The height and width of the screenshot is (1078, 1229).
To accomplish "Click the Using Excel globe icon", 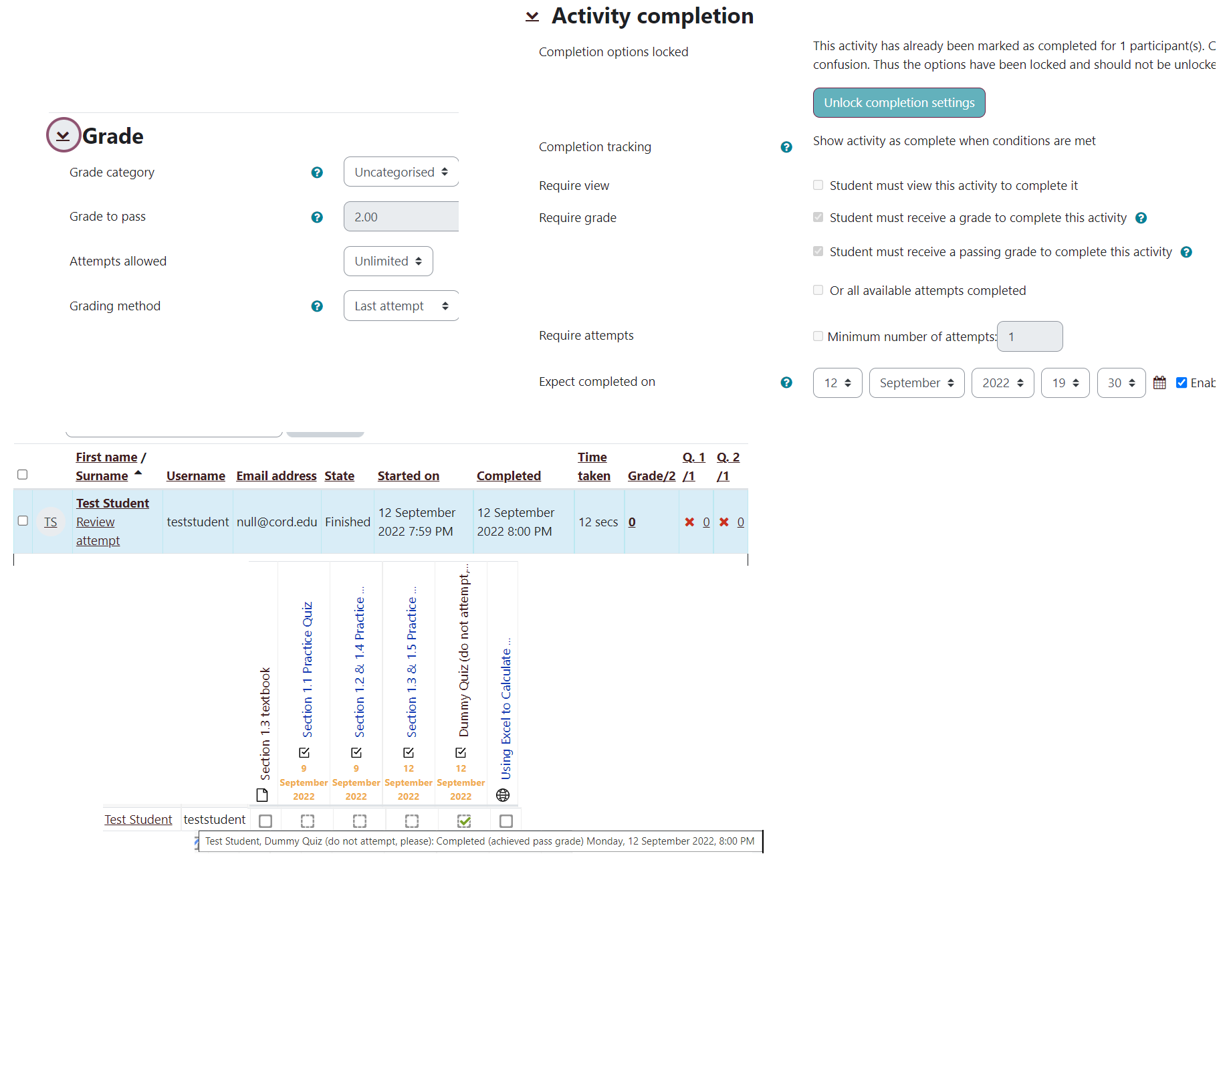I will 503,795.
